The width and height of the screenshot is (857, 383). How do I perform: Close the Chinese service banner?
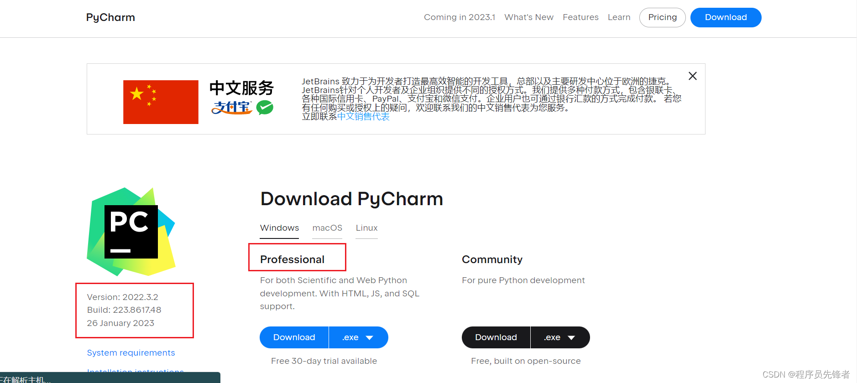(x=693, y=76)
